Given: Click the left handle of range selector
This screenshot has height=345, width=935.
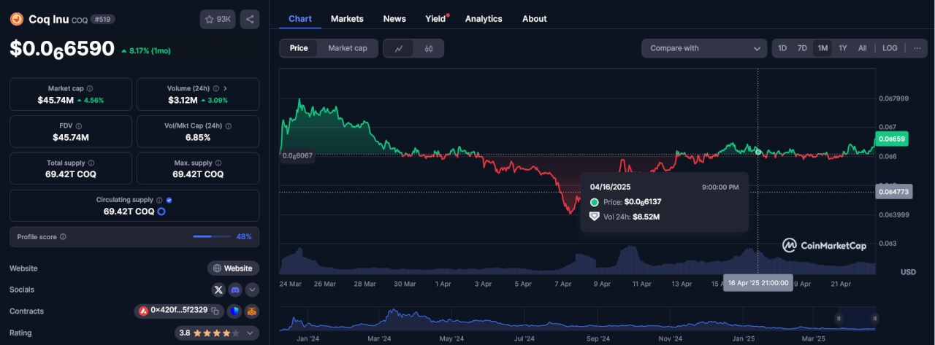Looking at the screenshot, I should click(839, 319).
